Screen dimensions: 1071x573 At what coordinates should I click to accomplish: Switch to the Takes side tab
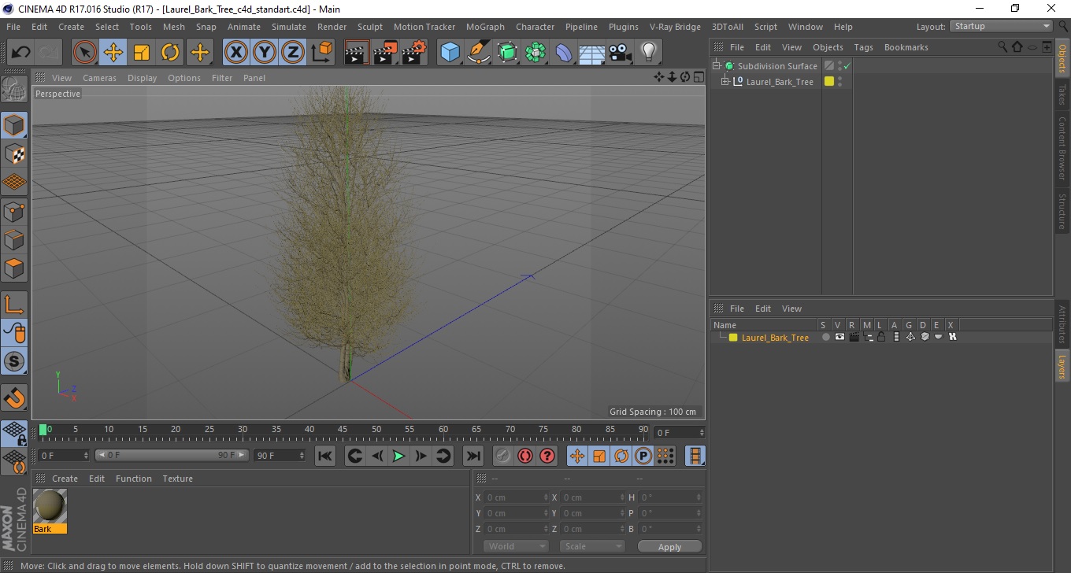click(x=1062, y=94)
